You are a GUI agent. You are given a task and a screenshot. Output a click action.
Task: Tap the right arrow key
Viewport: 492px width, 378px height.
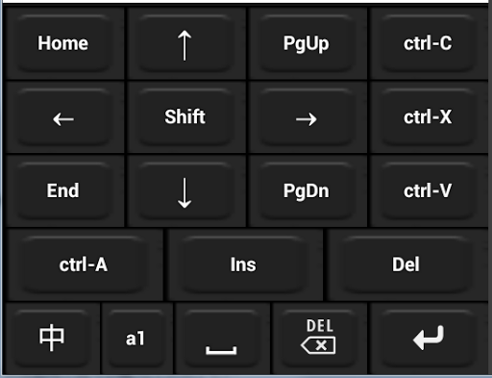pyautogui.click(x=307, y=117)
